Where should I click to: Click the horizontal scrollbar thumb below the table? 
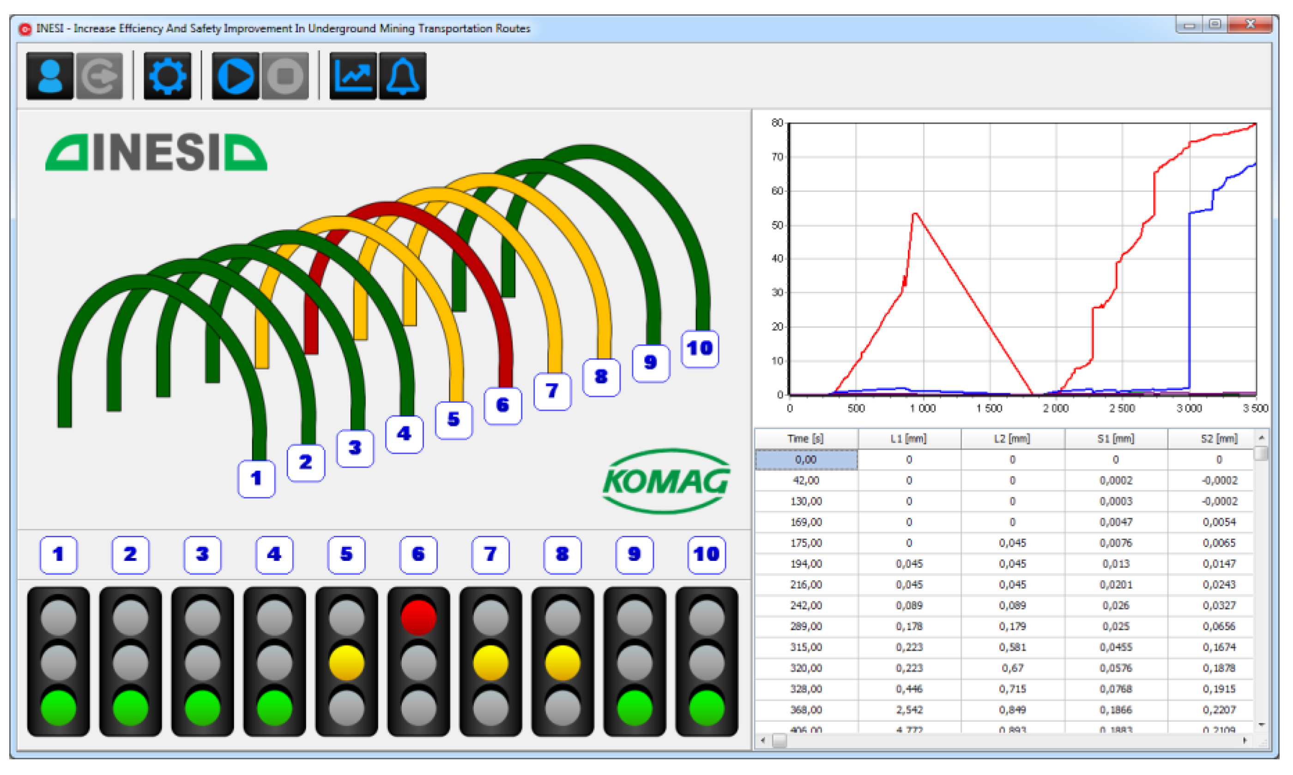point(779,740)
